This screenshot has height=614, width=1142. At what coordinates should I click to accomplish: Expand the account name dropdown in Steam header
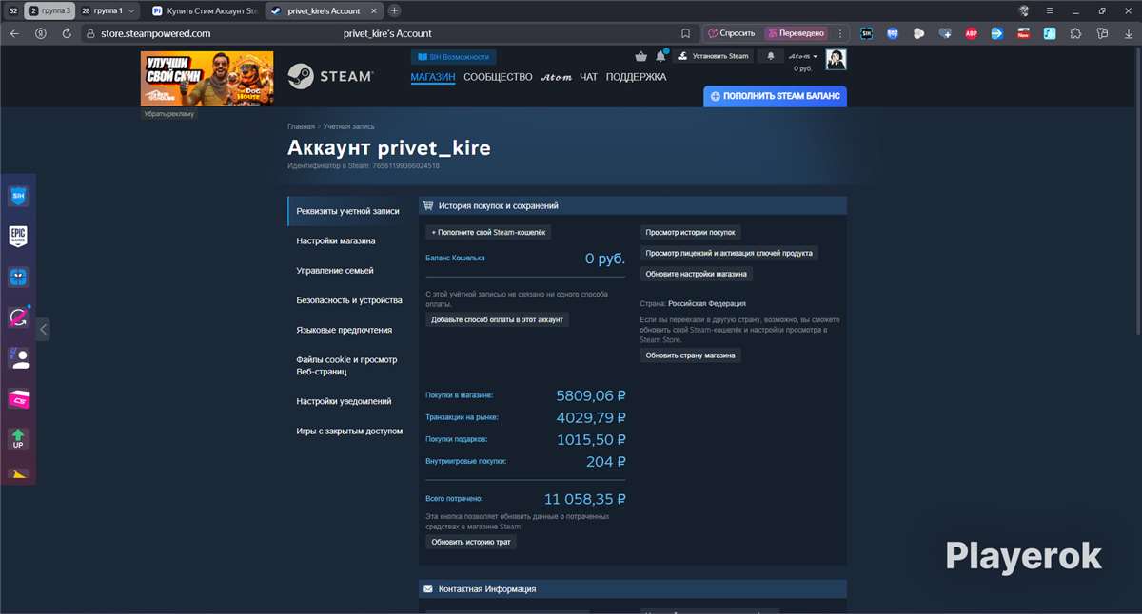click(x=803, y=56)
